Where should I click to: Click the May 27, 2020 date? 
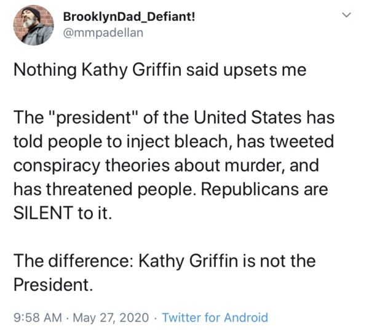(111, 317)
